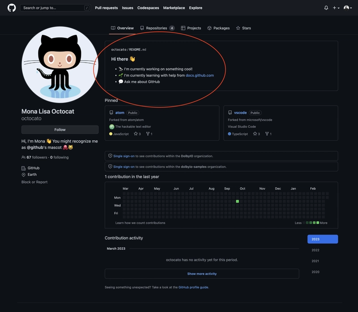Screen dimensions: 358x312
Task: Click Single sign-on for dolbyio-samples organization
Action: pyautogui.click(x=124, y=167)
